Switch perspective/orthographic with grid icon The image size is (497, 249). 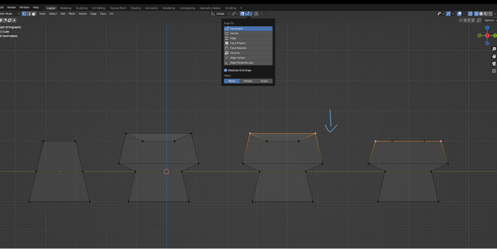[x=494, y=71]
